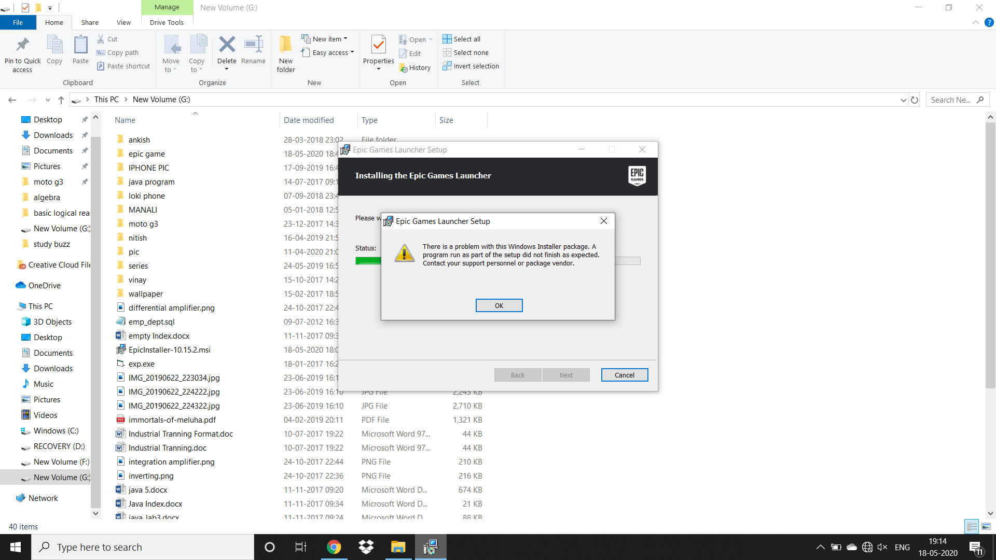Screen dimensions: 996x560
Task: Click the Back navigation arrow
Action: point(12,100)
